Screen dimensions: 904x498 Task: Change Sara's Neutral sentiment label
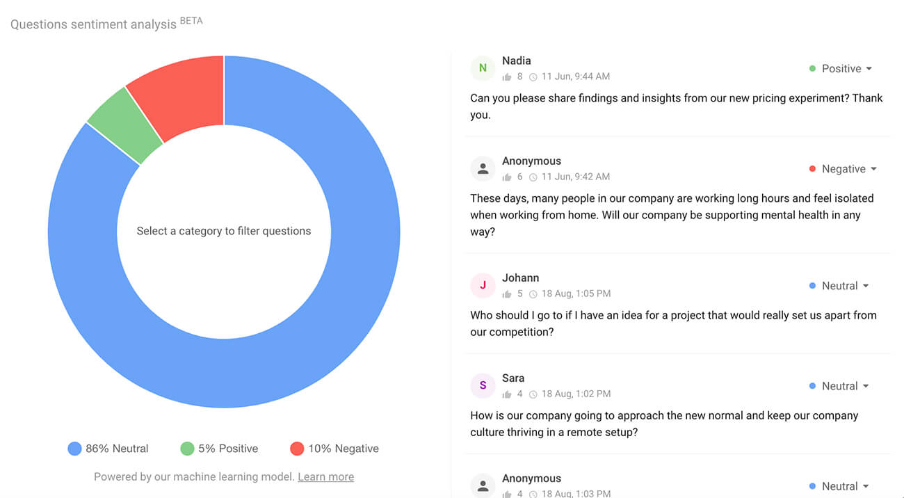tap(840, 386)
